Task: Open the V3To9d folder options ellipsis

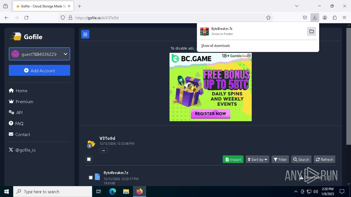Action: pos(103,150)
